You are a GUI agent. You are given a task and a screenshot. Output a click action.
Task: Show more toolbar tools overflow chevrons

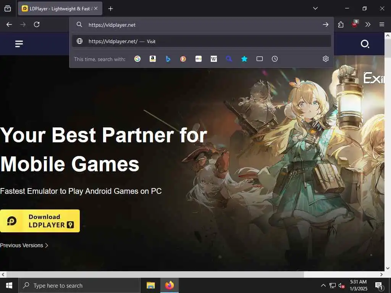click(x=368, y=24)
